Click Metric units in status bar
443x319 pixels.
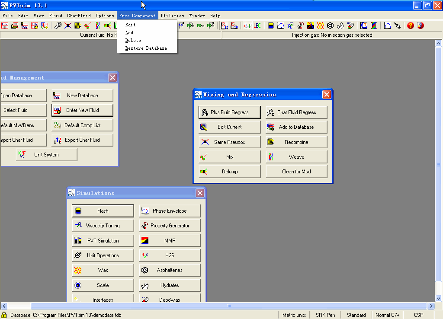[294, 315]
